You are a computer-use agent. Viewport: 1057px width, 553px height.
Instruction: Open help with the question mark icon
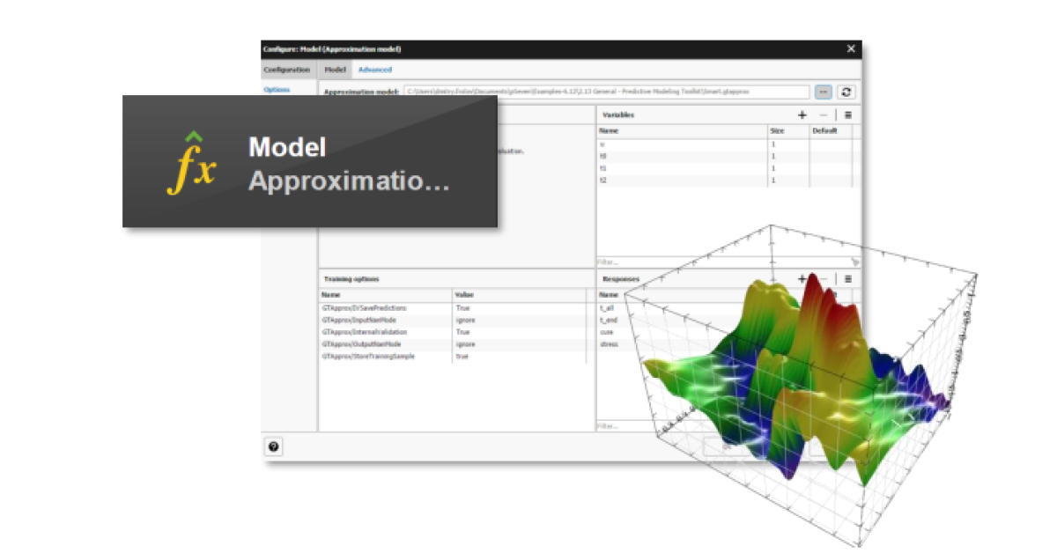[273, 446]
